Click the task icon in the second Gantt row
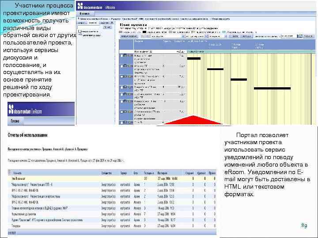 click(x=125, y=66)
